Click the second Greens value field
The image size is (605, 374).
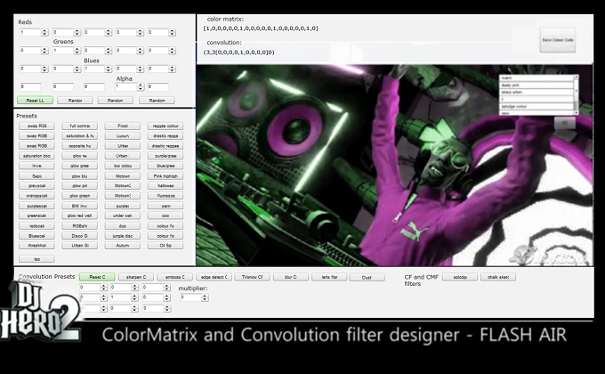[63, 51]
